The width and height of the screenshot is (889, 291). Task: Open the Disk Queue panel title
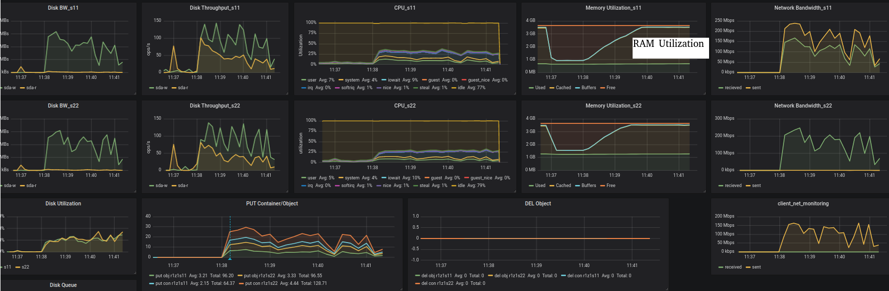[63, 285]
